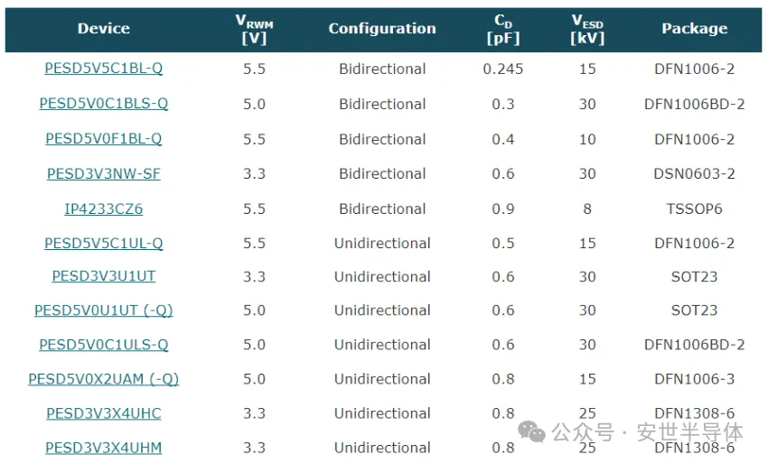The width and height of the screenshot is (768, 463).
Task: Select the PESD3V3U1UT device link
Action: point(104,277)
